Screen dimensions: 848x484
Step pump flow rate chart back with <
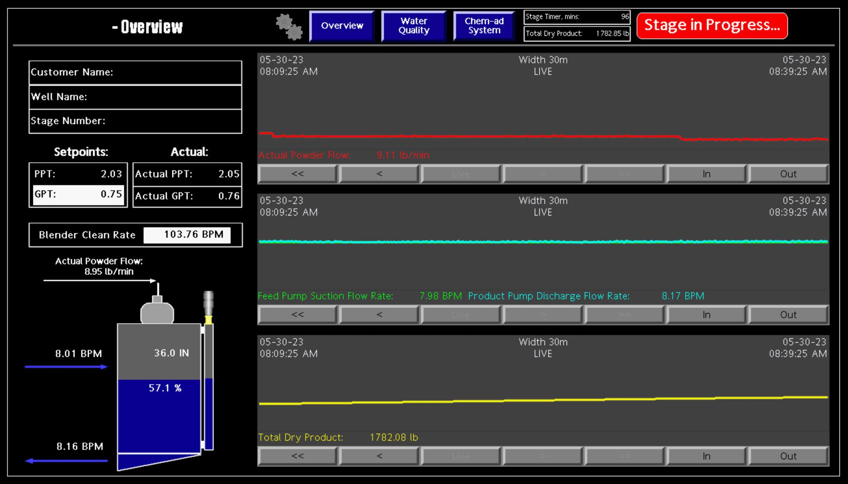click(x=379, y=315)
